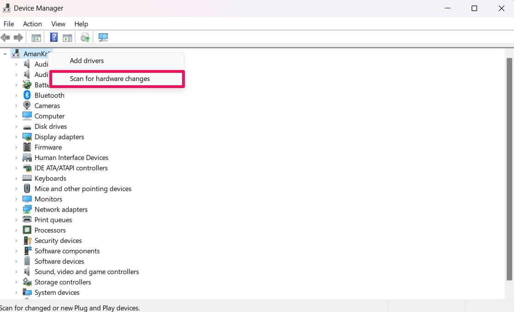Image resolution: width=514 pixels, height=312 pixels.
Task: Expand the Cameras category
Action: pos(16,106)
